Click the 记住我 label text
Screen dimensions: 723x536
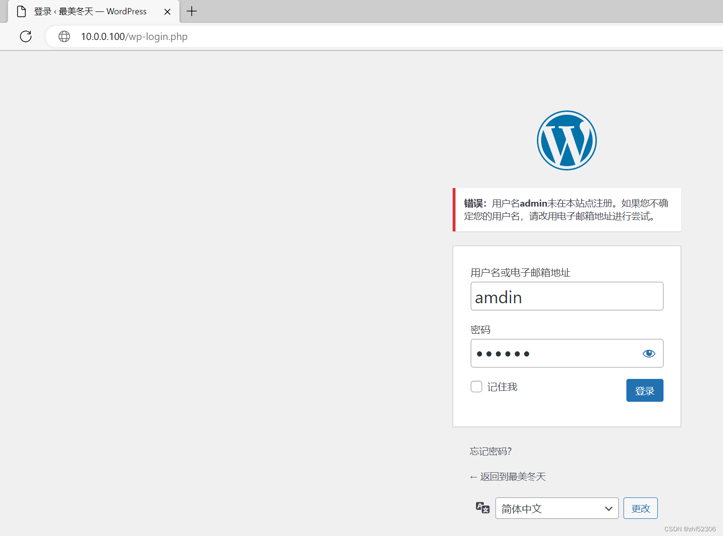click(502, 387)
